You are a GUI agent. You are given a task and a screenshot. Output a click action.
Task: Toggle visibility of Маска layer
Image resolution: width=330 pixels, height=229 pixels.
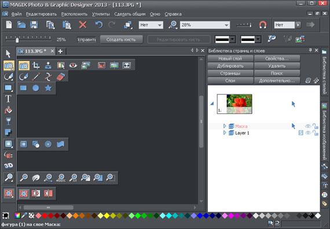[x=308, y=126]
